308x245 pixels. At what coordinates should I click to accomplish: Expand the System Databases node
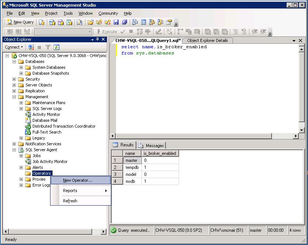tap(21, 67)
